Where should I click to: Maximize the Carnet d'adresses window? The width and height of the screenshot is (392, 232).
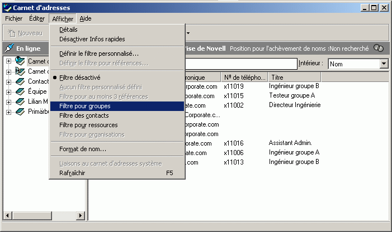374,8
